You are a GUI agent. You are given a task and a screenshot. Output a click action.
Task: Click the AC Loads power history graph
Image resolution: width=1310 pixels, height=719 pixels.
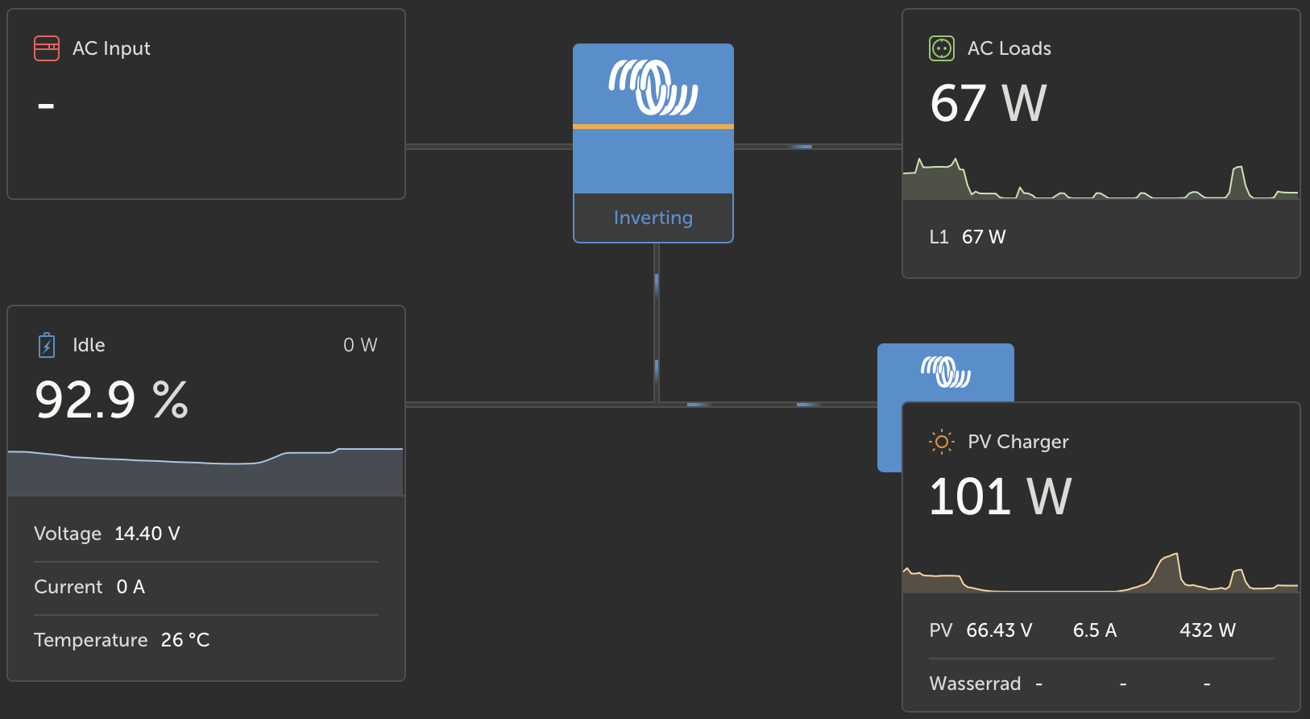(1101, 178)
